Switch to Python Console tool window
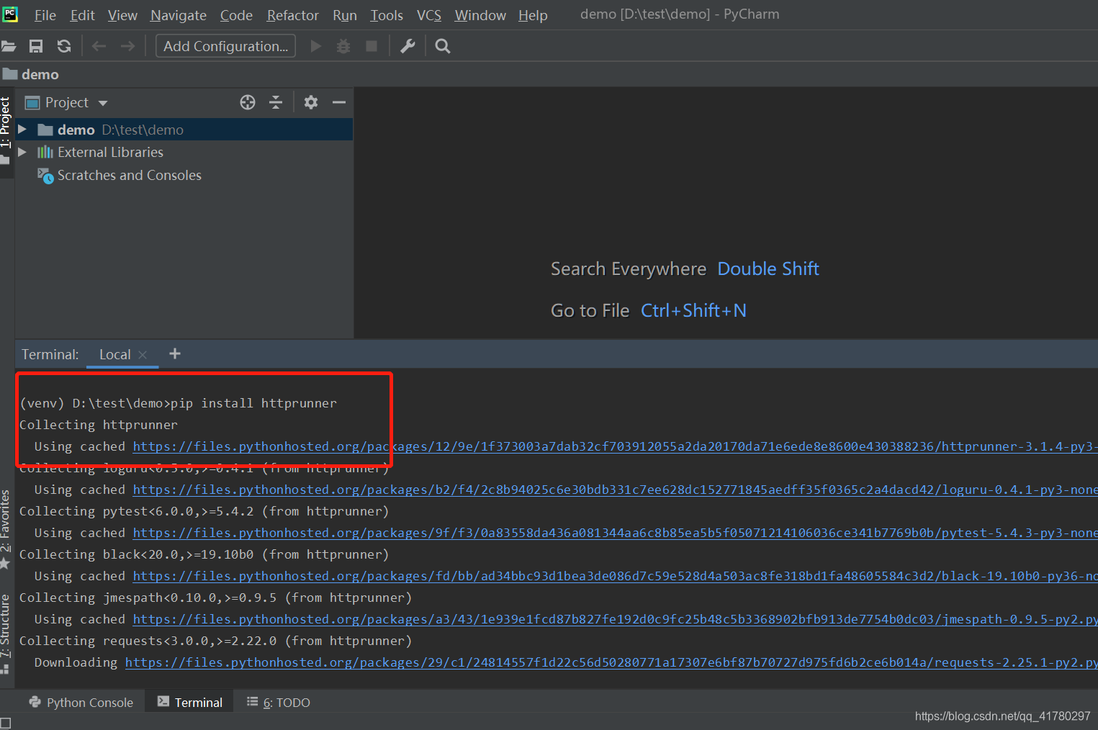 point(81,702)
